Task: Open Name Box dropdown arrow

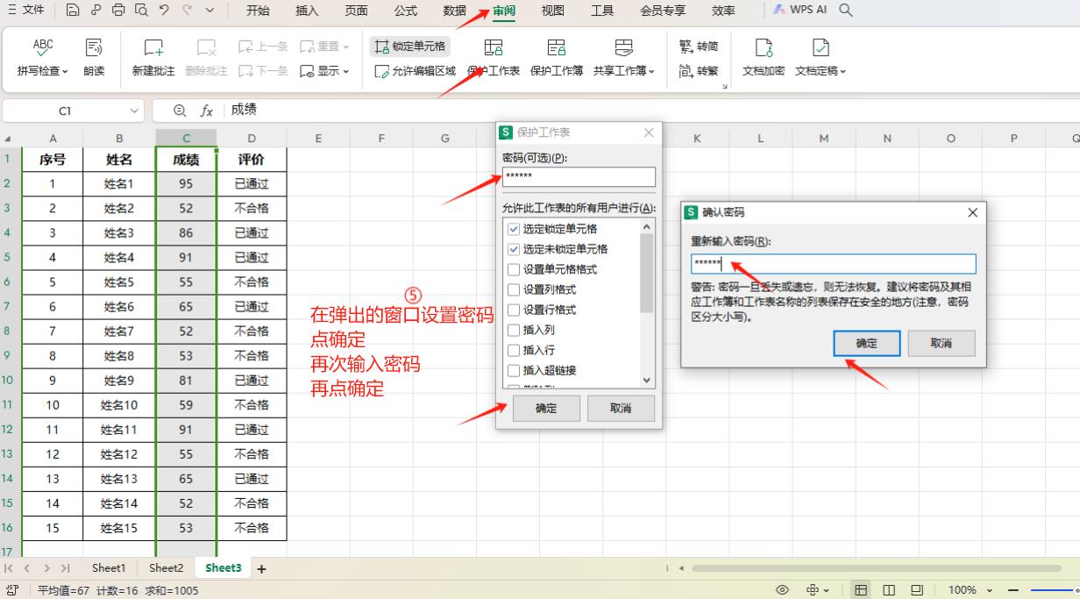Action: pyautogui.click(x=134, y=111)
